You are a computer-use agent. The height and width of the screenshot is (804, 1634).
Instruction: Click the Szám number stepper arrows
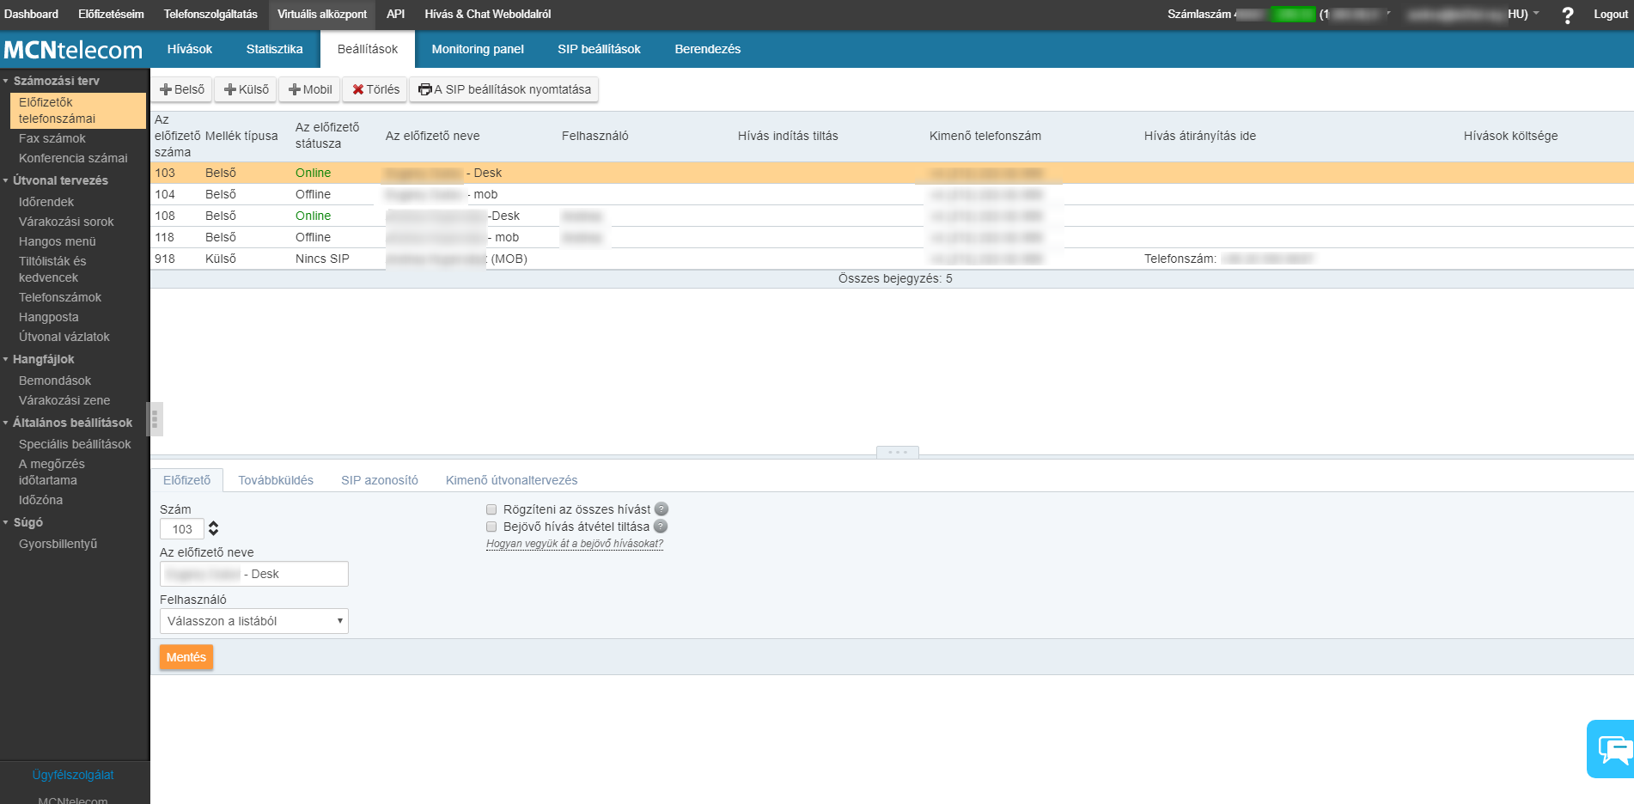point(214,528)
